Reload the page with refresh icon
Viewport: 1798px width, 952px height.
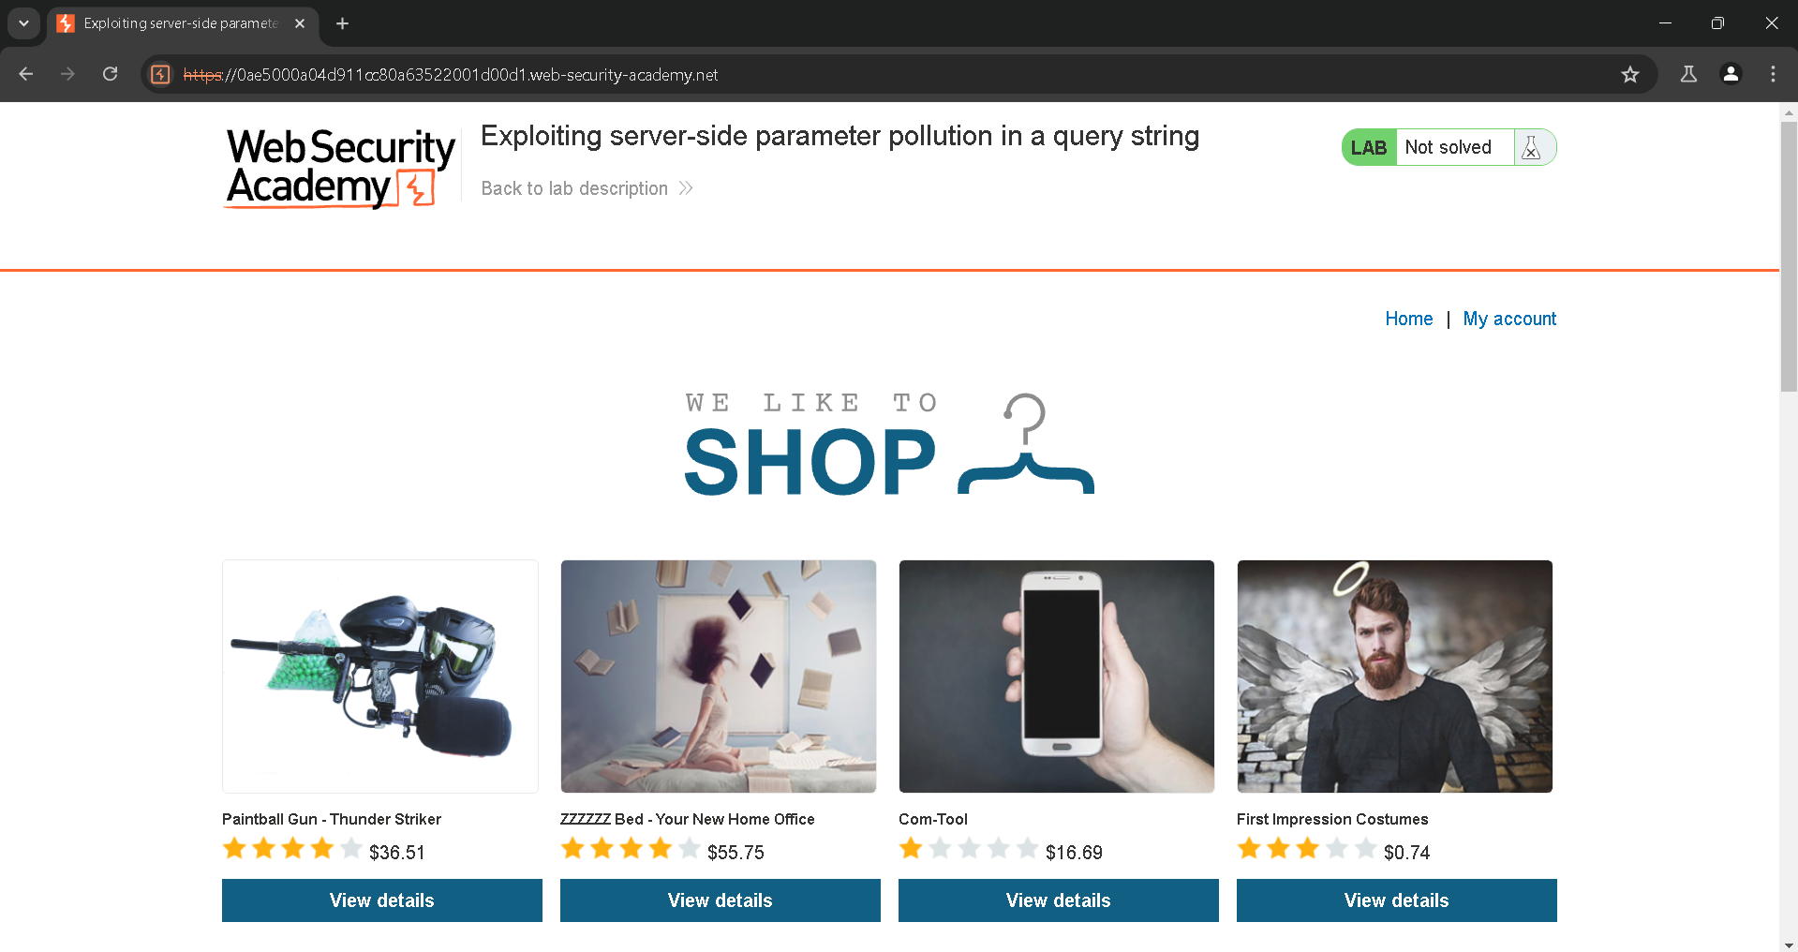110,74
